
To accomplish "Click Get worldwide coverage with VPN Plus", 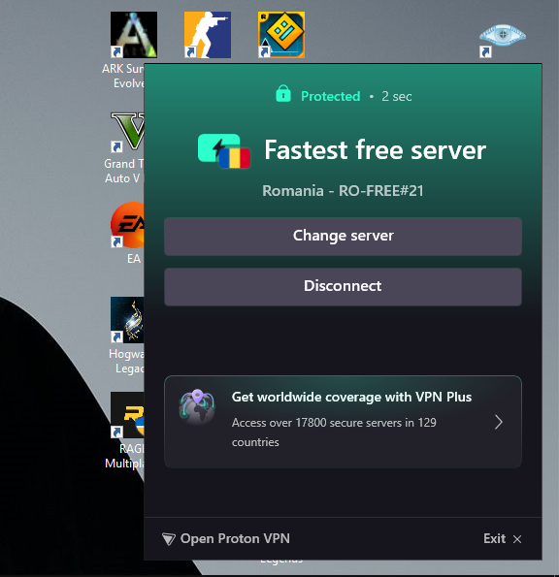I will tap(351, 397).
